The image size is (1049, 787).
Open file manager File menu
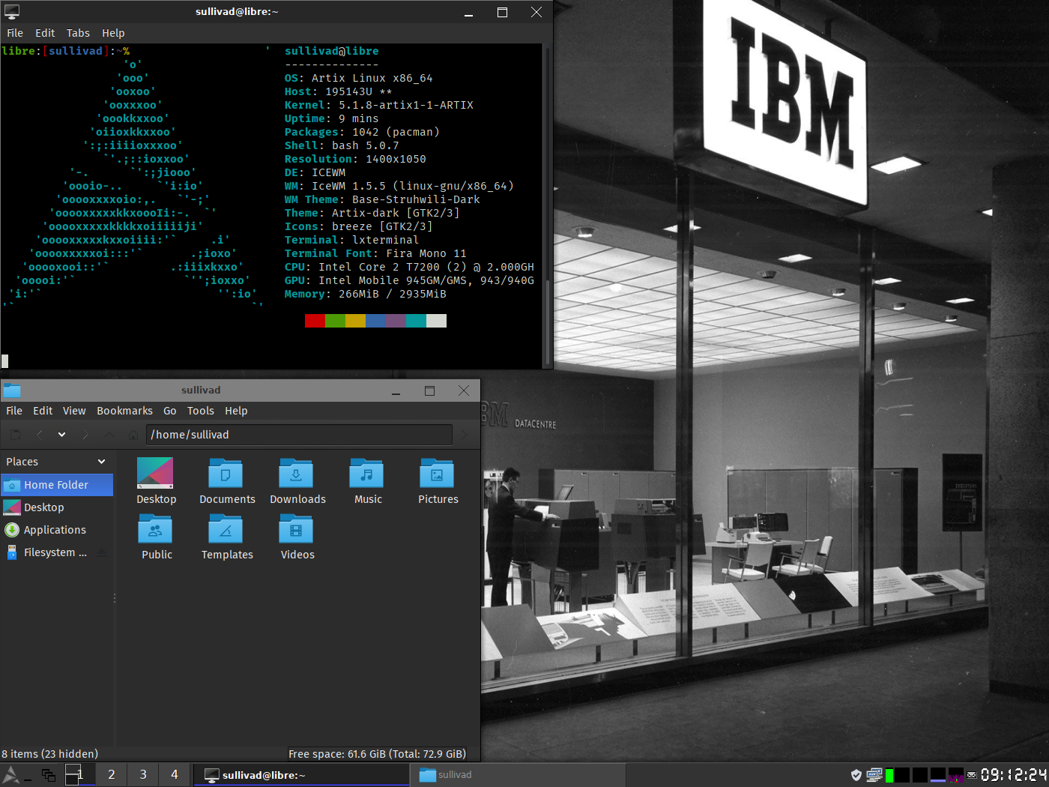(x=14, y=411)
